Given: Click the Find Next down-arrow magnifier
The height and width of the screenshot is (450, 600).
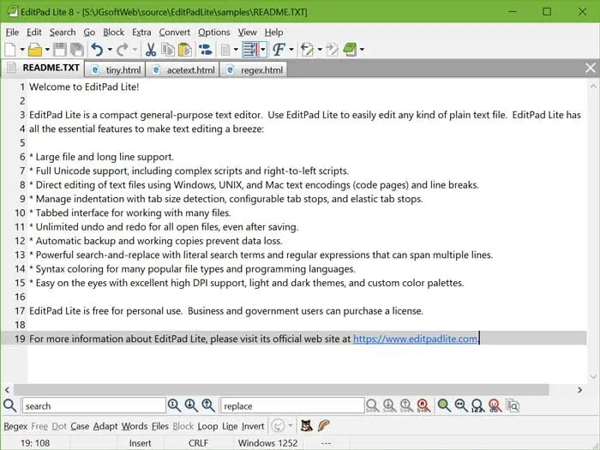Looking at the screenshot, I should pyautogui.click(x=191, y=405).
